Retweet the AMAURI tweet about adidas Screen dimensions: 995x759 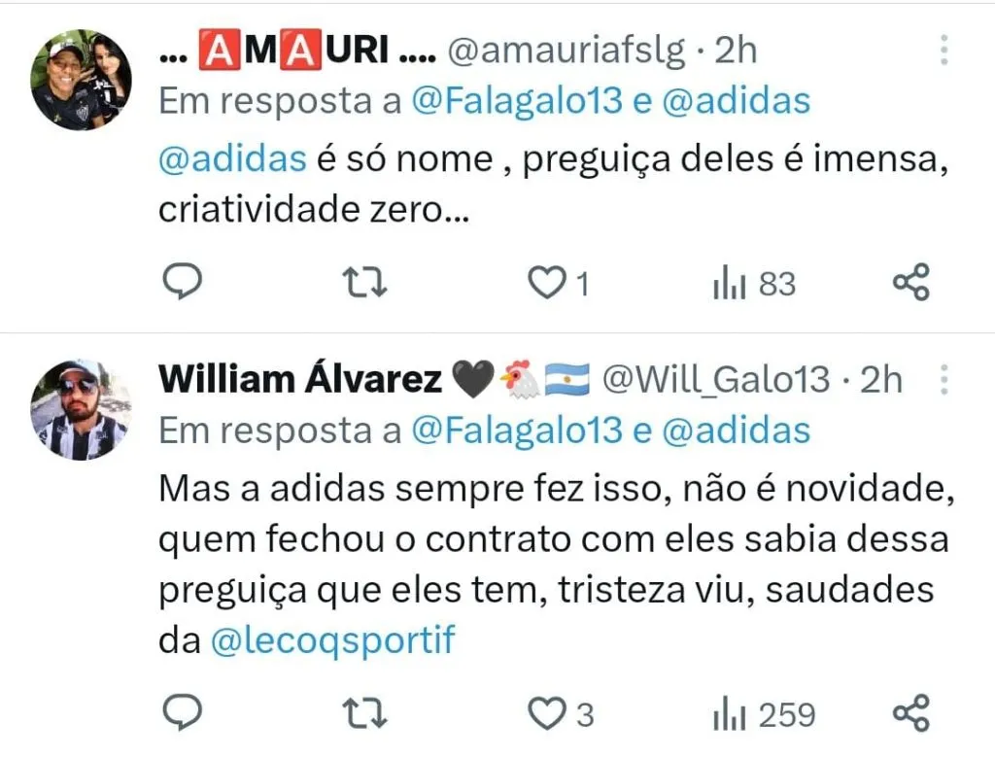click(364, 283)
